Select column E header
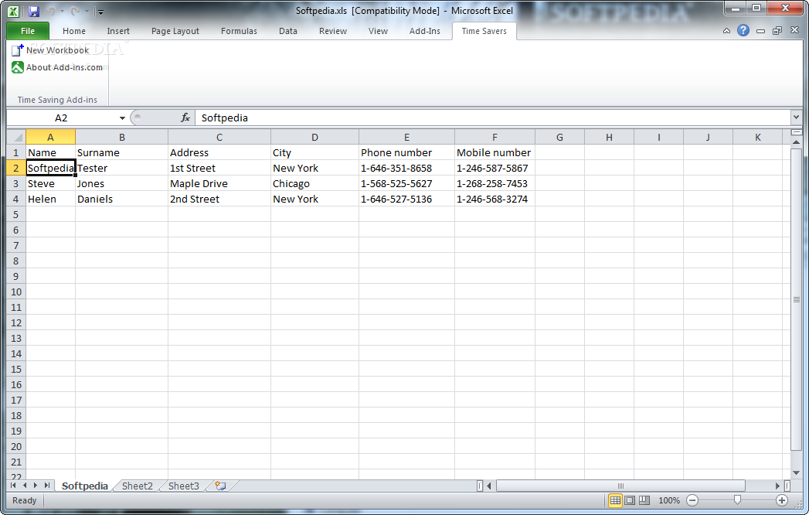The width and height of the screenshot is (809, 515). point(406,137)
